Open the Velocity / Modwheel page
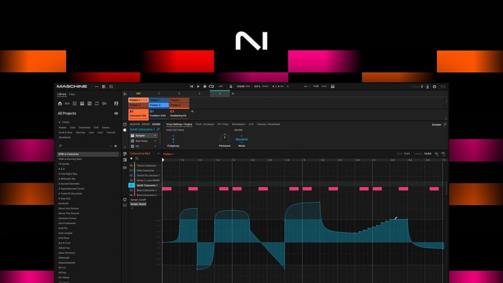The height and width of the screenshot is (283, 503). click(268, 124)
